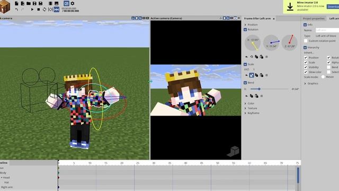Toggle the highlighted timeline interval icon

57,10
